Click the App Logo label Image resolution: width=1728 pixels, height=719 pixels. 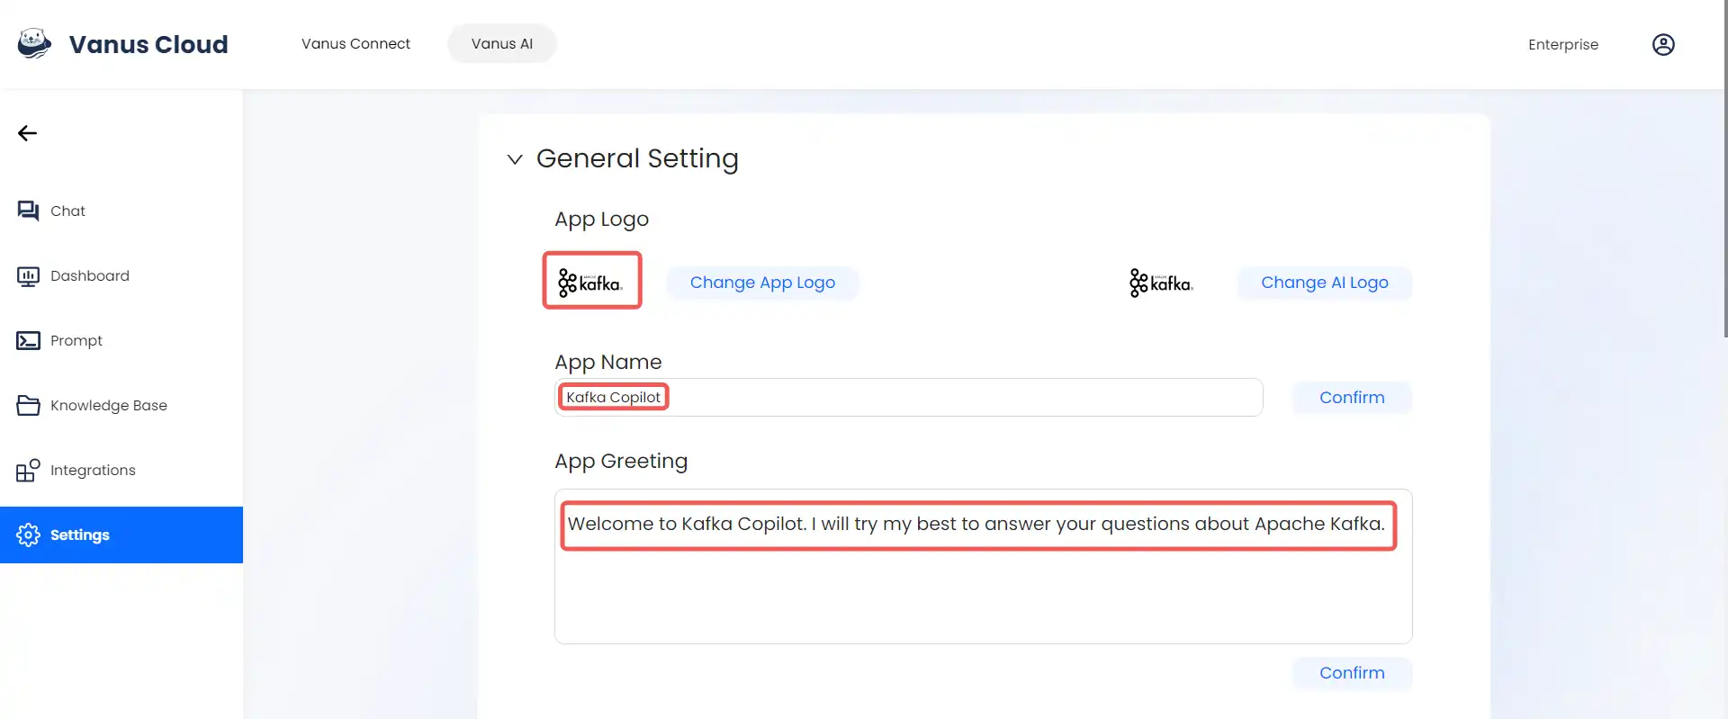pyautogui.click(x=601, y=220)
